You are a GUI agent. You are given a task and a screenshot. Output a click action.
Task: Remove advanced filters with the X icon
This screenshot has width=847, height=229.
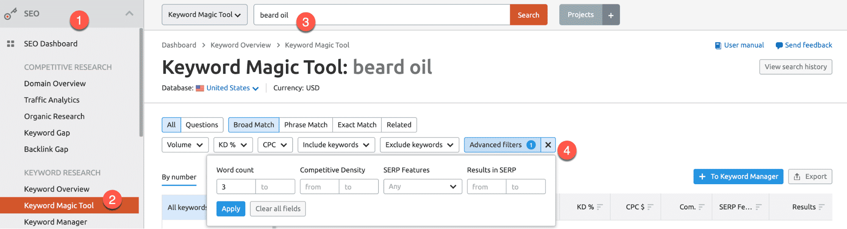(x=548, y=145)
